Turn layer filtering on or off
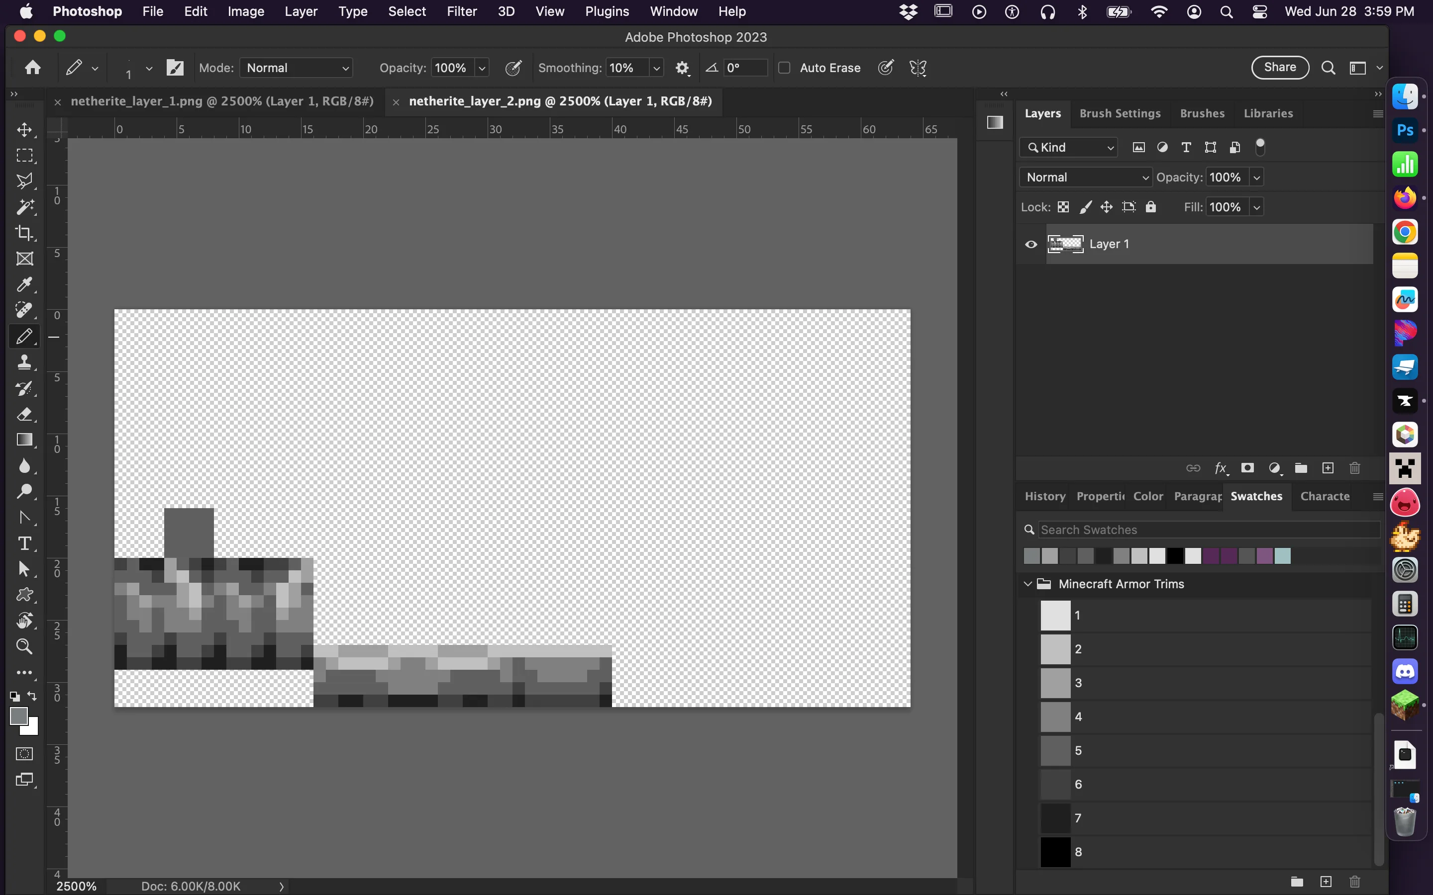The image size is (1433, 895). tap(1260, 146)
